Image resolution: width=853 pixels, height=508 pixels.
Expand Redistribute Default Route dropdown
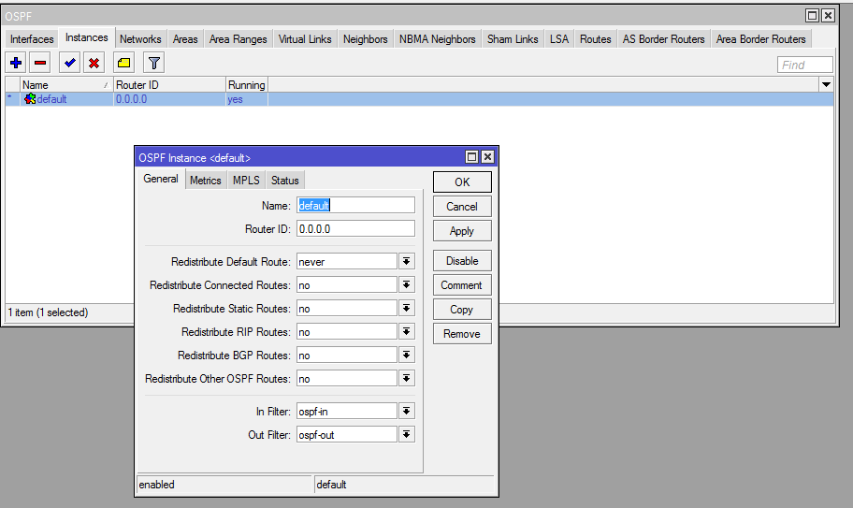[x=407, y=262]
